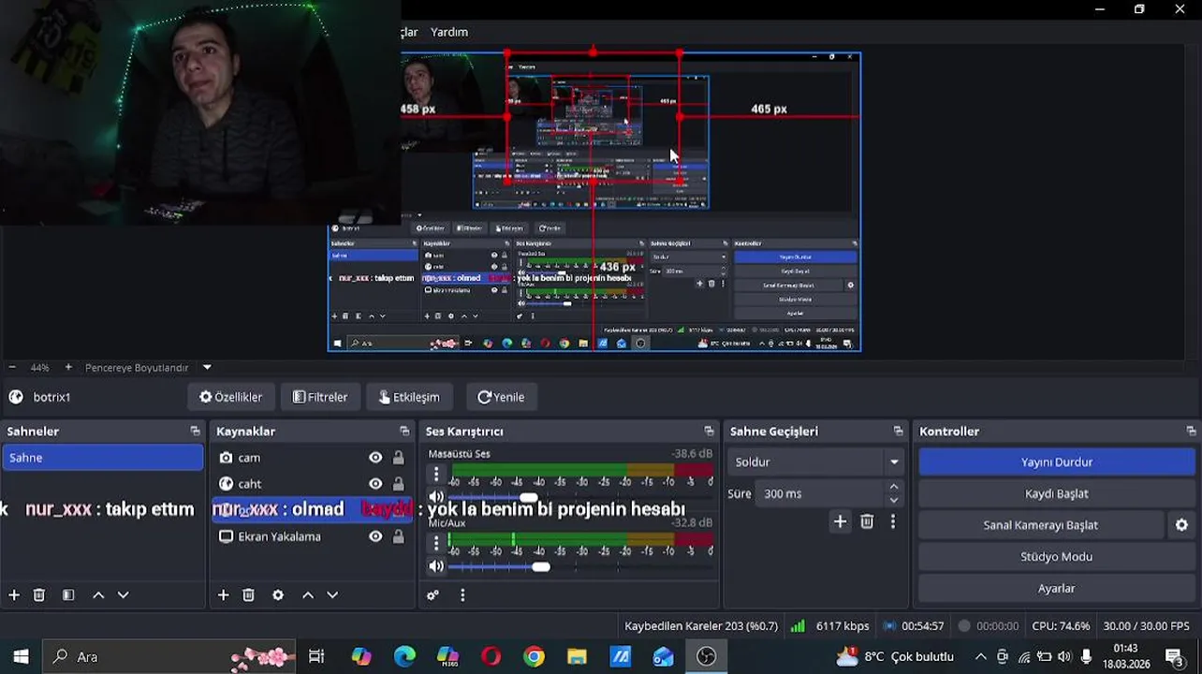Open Filtreler for the selected source

320,397
